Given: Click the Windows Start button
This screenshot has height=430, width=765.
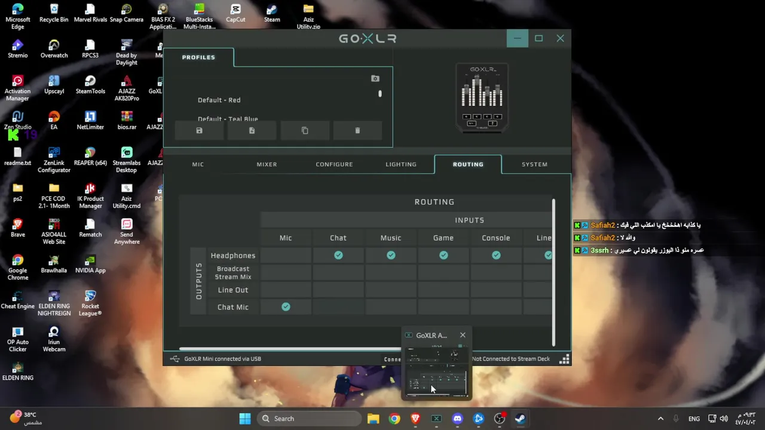Looking at the screenshot, I should pos(245,419).
